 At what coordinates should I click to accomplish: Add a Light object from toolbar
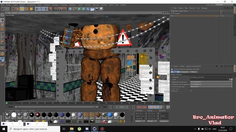click(x=101, y=9)
